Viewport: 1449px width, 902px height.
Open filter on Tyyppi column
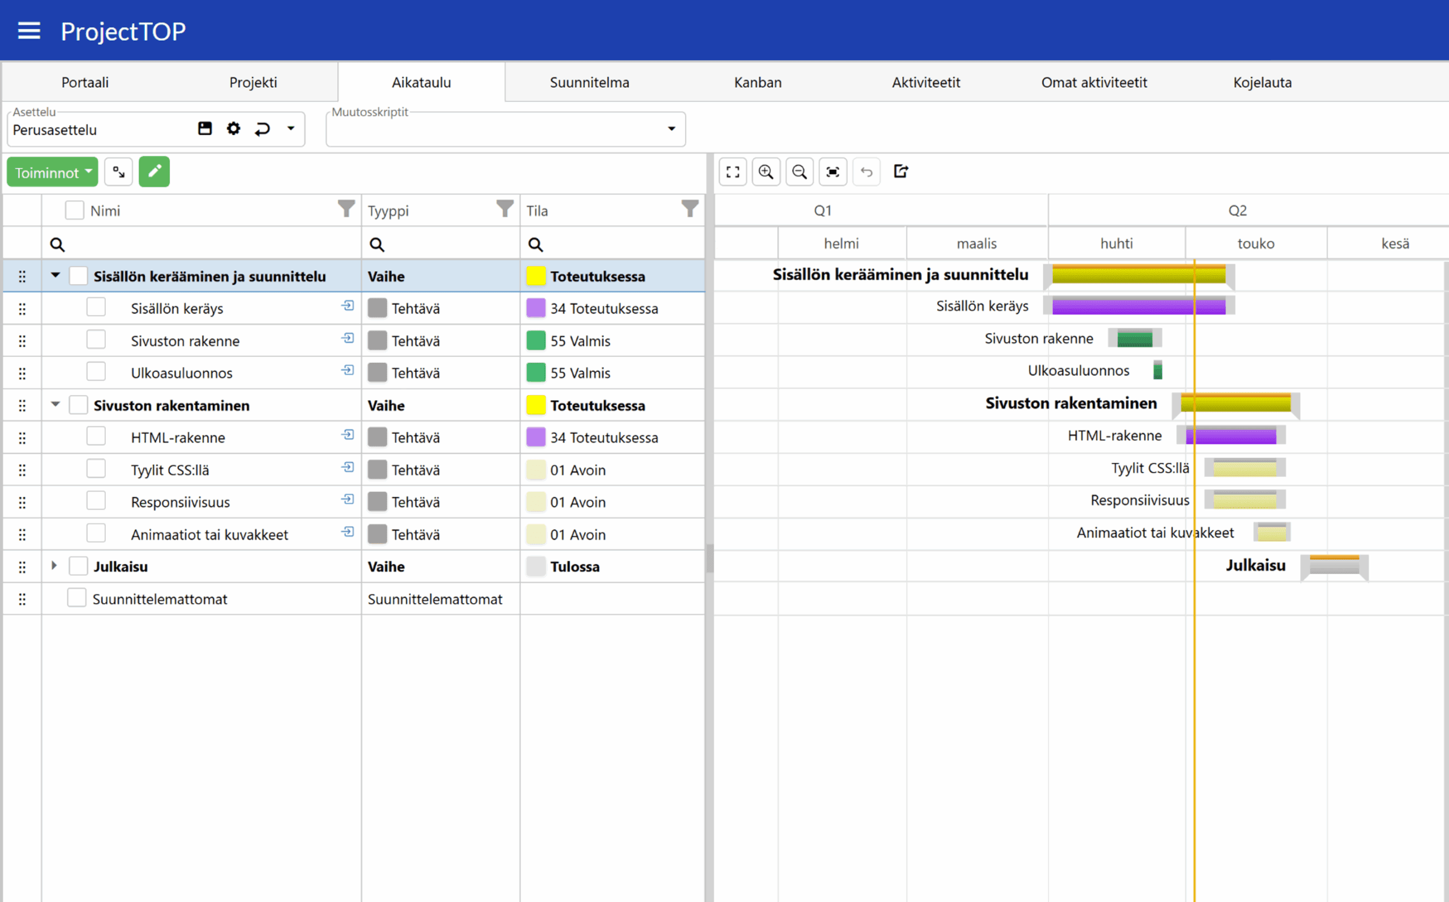click(505, 209)
